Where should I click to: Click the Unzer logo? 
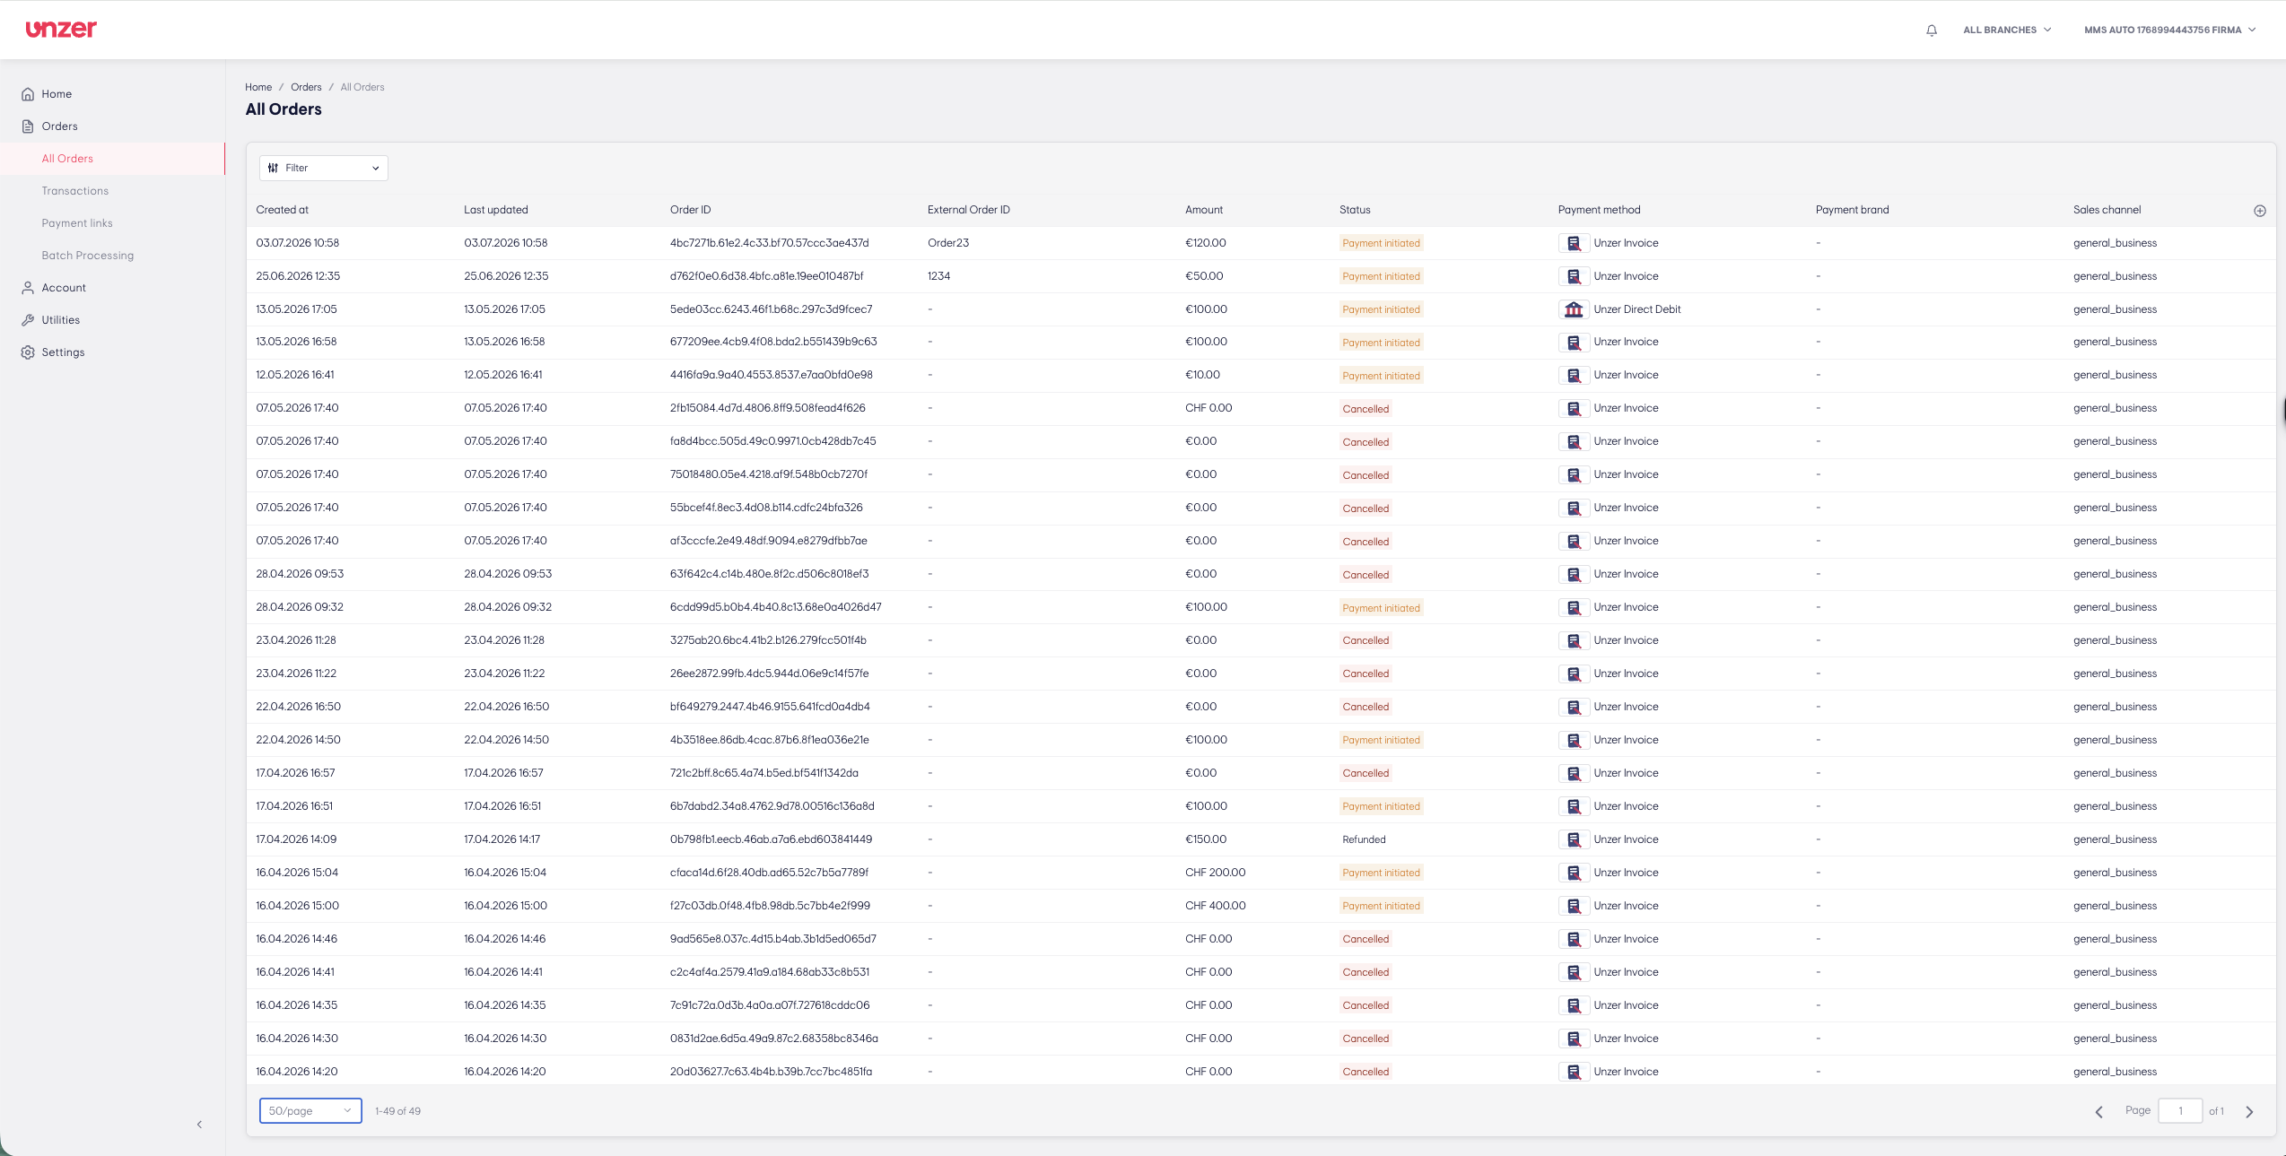tap(61, 30)
